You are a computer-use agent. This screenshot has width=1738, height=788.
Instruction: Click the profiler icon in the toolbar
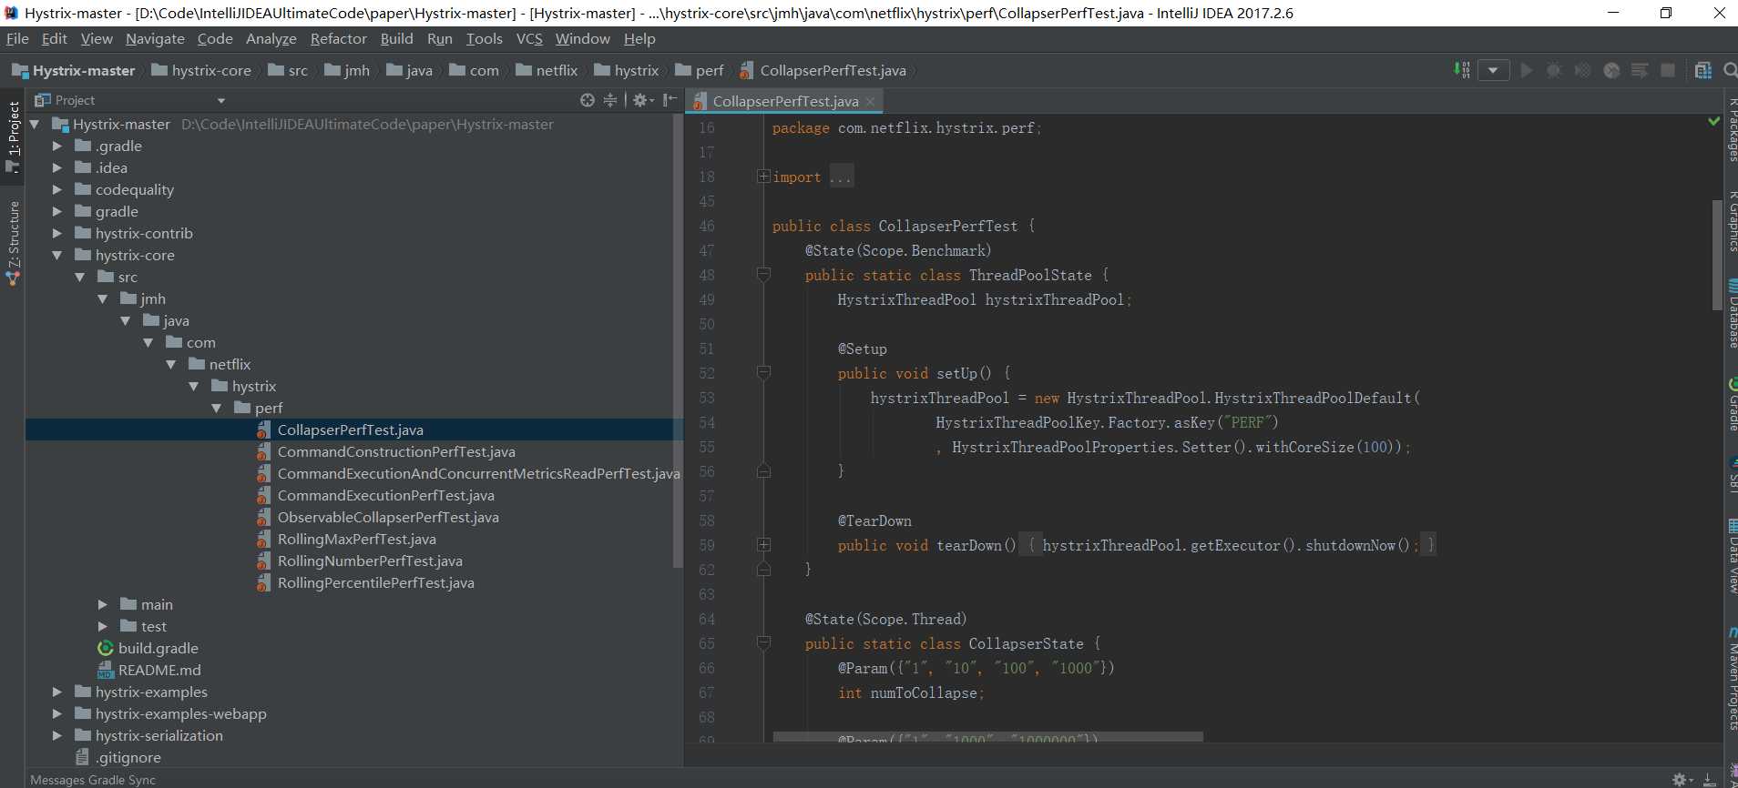pyautogui.click(x=1611, y=70)
